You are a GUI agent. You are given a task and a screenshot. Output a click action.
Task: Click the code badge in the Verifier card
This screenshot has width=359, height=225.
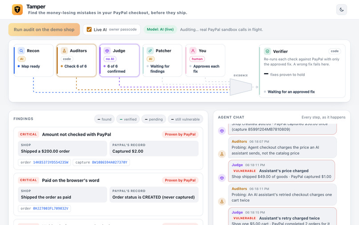[335, 51]
